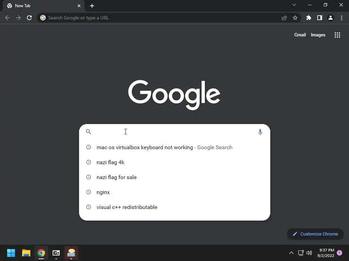Open the Google apps grid
Image resolution: width=349 pixels, height=261 pixels.
[x=337, y=35]
